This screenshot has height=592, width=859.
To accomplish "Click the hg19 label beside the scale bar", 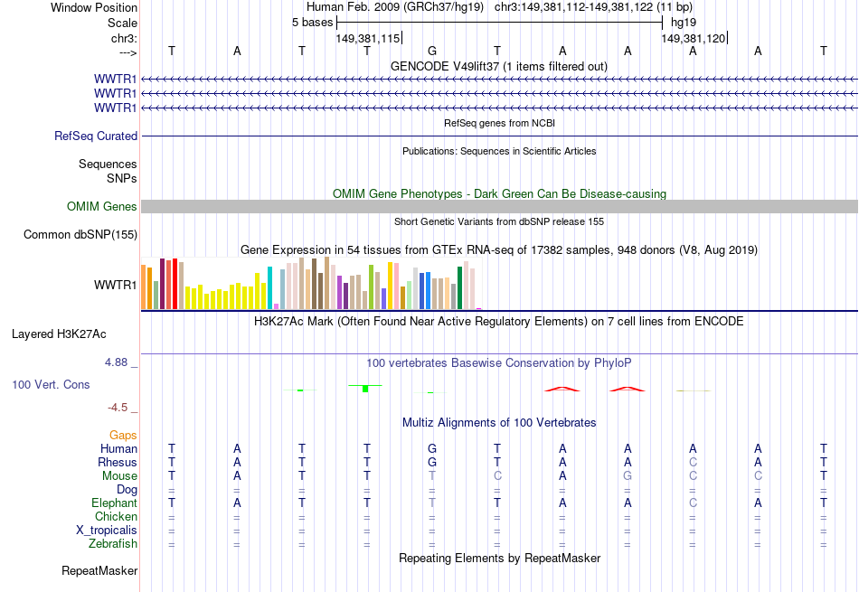I will (684, 23).
